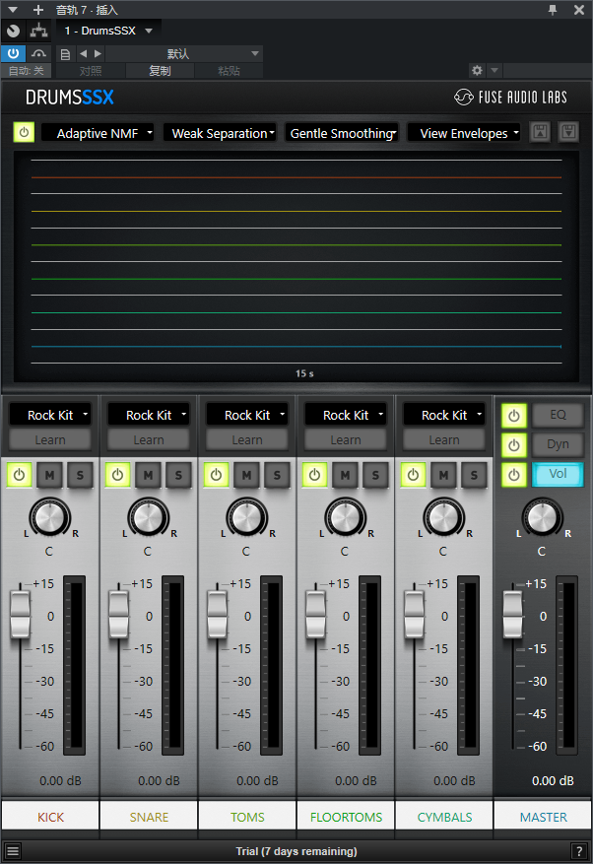The height and width of the screenshot is (864, 593).
Task: Toggle the master Dyn power button
Action: [513, 445]
